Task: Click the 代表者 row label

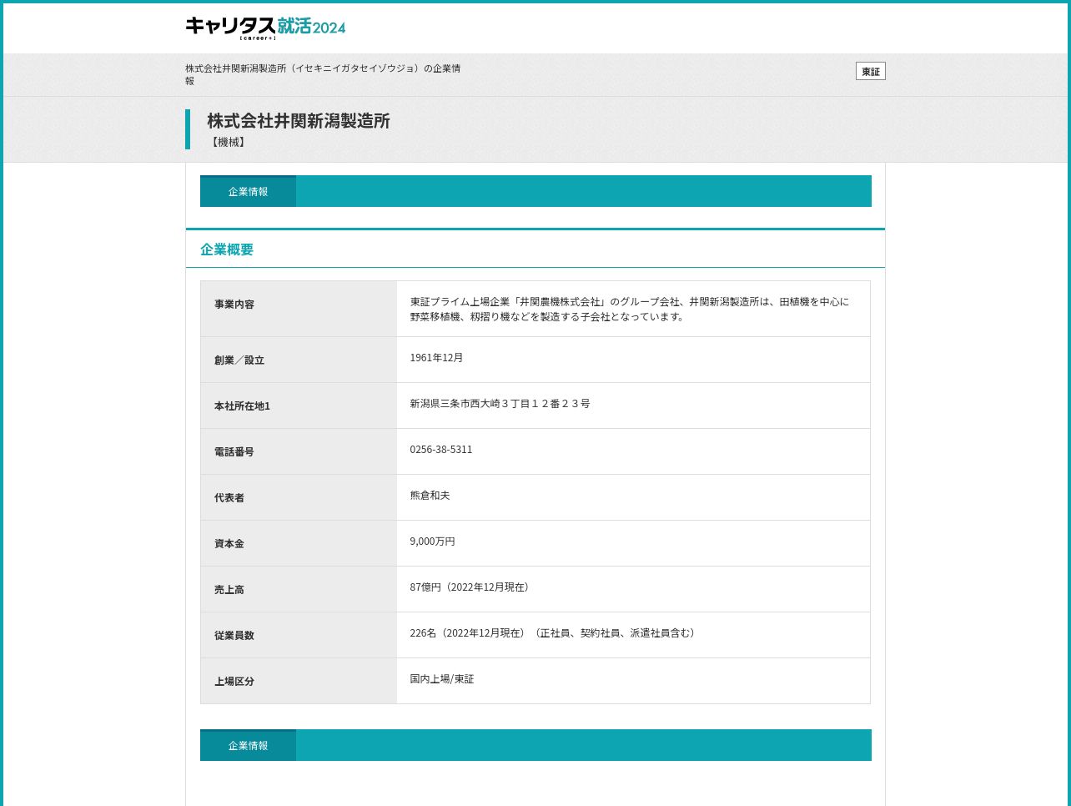Action: (229, 498)
